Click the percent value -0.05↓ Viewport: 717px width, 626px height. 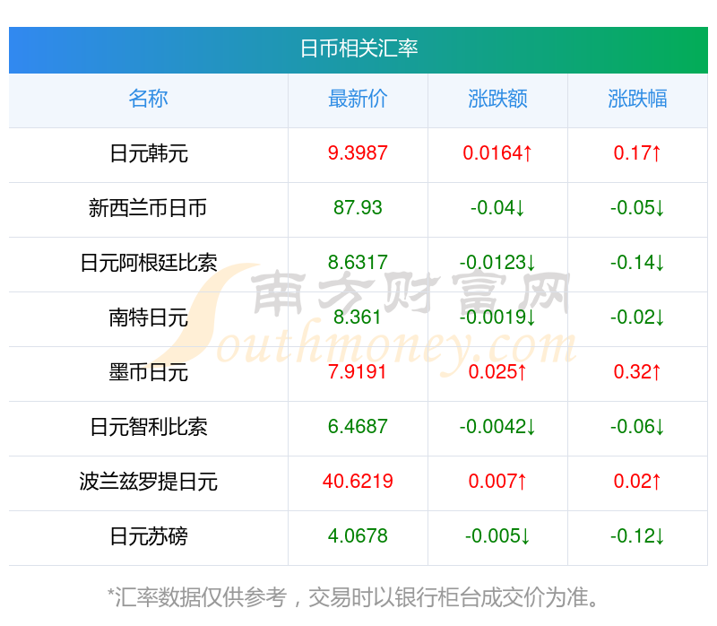click(x=637, y=208)
